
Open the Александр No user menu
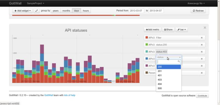[196, 3]
